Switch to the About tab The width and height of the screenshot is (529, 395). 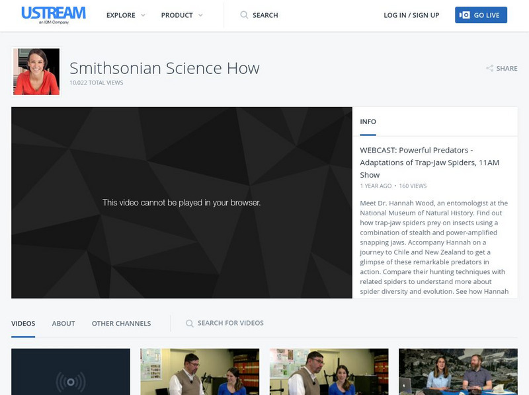(x=63, y=324)
